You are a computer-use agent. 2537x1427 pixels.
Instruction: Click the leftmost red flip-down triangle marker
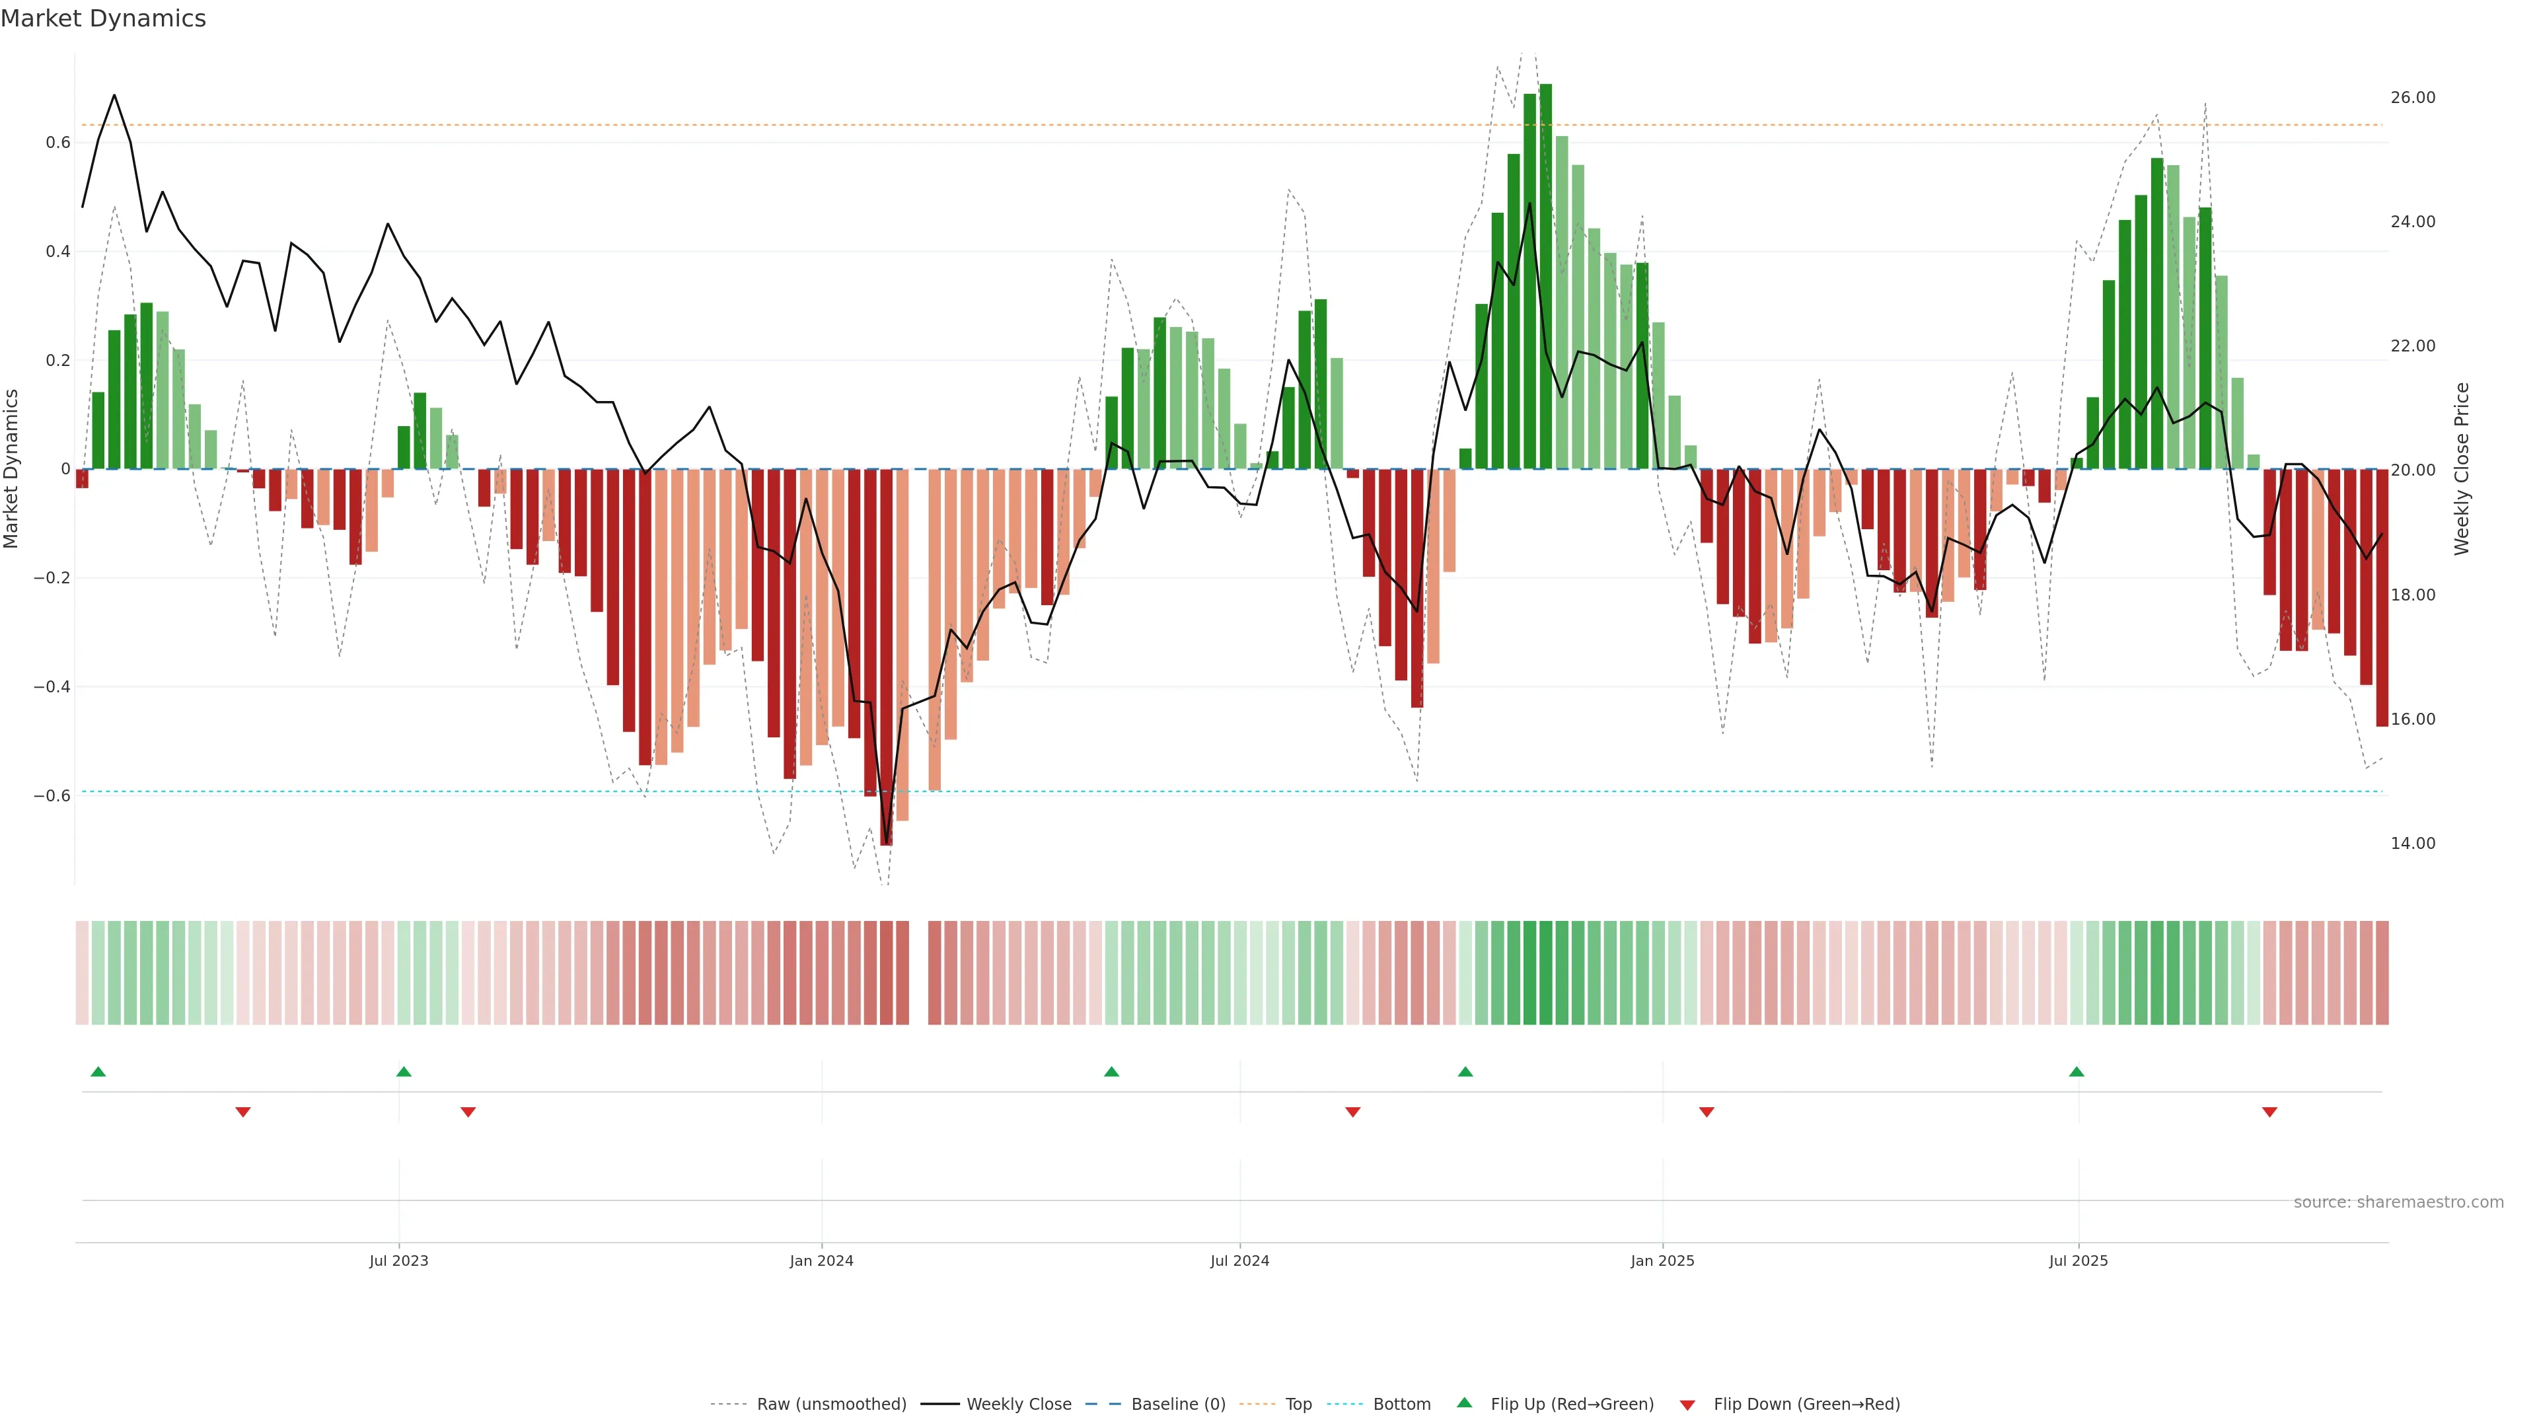[x=243, y=1112]
